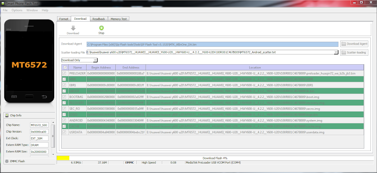377x173 pixels.
Task: Click the userdata.img location cell
Action: coord(254,132)
